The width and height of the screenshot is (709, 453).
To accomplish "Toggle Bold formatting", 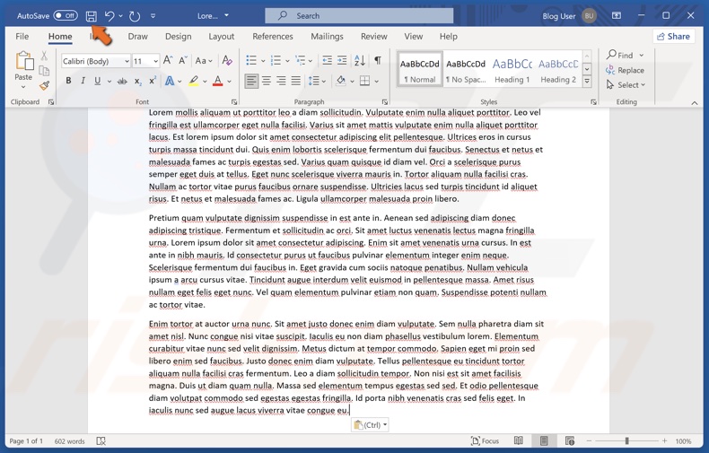I will click(x=68, y=82).
